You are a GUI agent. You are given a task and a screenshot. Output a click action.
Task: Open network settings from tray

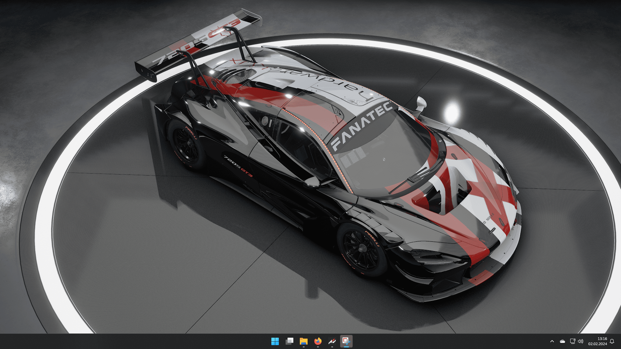click(572, 341)
